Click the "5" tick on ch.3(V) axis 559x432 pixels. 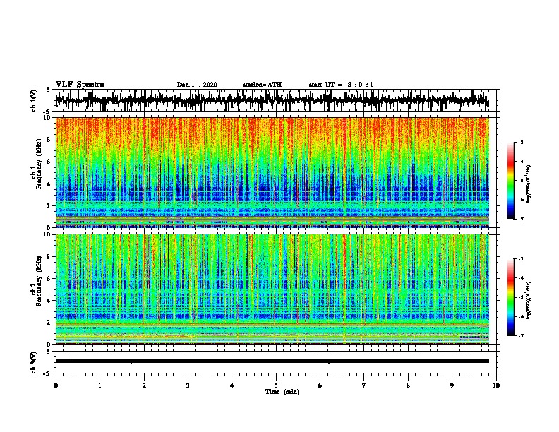pyautogui.click(x=49, y=352)
